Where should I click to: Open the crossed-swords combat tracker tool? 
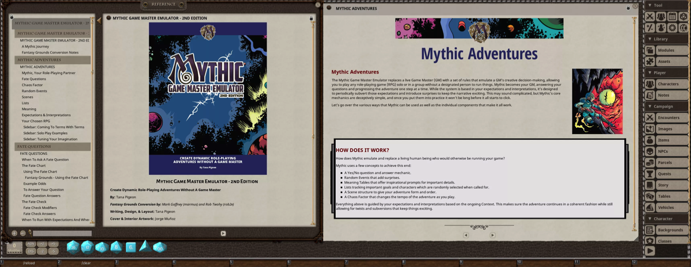(650, 17)
